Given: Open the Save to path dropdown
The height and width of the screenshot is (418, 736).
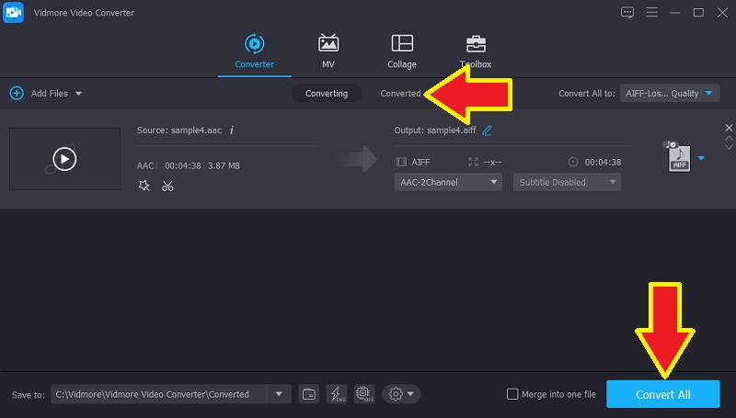Looking at the screenshot, I should coord(279,394).
